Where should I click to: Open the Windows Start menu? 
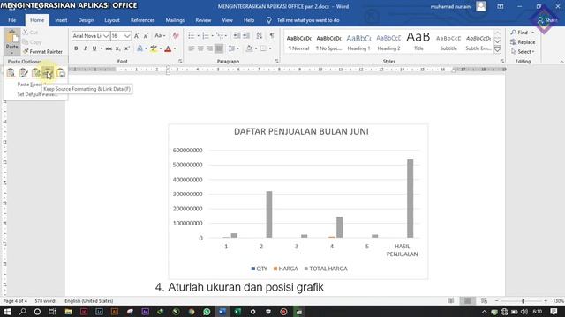pos(7,312)
